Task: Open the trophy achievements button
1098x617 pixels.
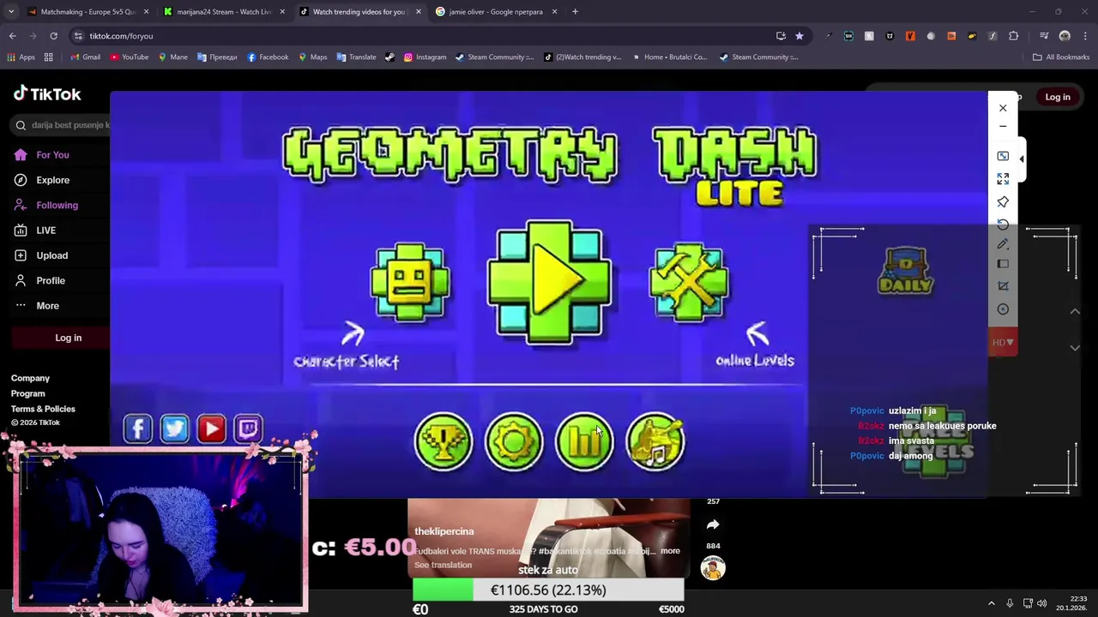Action: pyautogui.click(x=443, y=442)
